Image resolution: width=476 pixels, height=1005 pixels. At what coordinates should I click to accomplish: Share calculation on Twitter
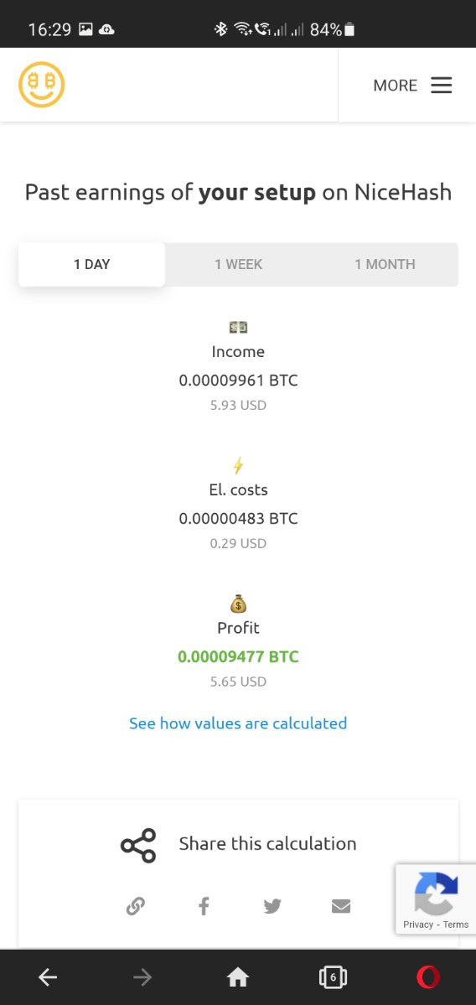click(272, 905)
